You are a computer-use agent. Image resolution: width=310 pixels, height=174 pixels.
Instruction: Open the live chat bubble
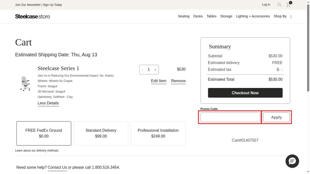click(x=292, y=161)
